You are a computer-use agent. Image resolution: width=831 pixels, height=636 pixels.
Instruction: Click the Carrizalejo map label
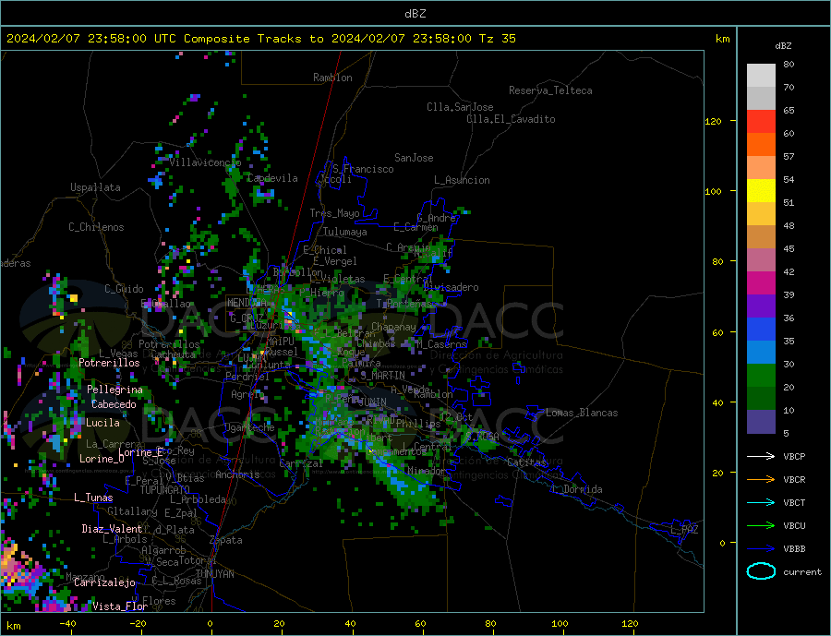pos(104,583)
